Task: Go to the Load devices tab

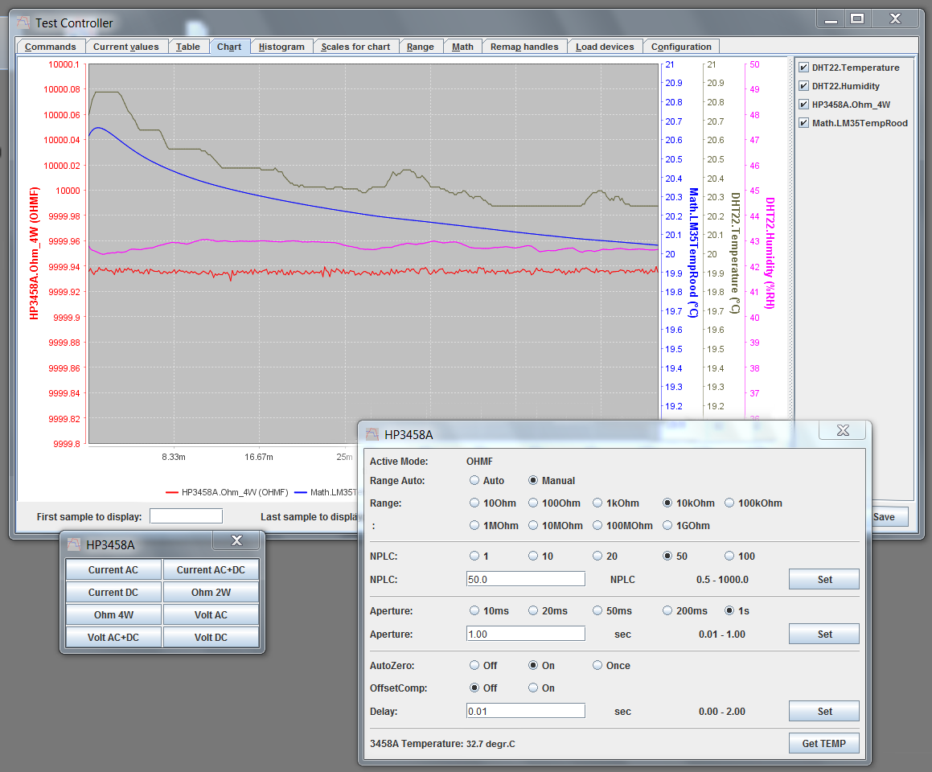Action: [x=605, y=47]
